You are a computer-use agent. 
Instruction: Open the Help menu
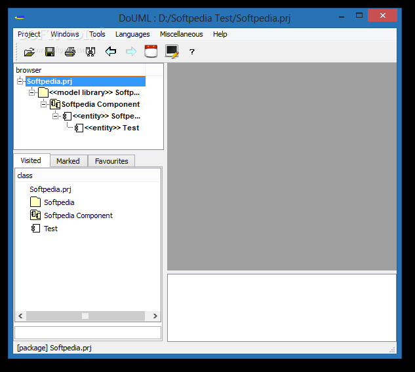(220, 34)
